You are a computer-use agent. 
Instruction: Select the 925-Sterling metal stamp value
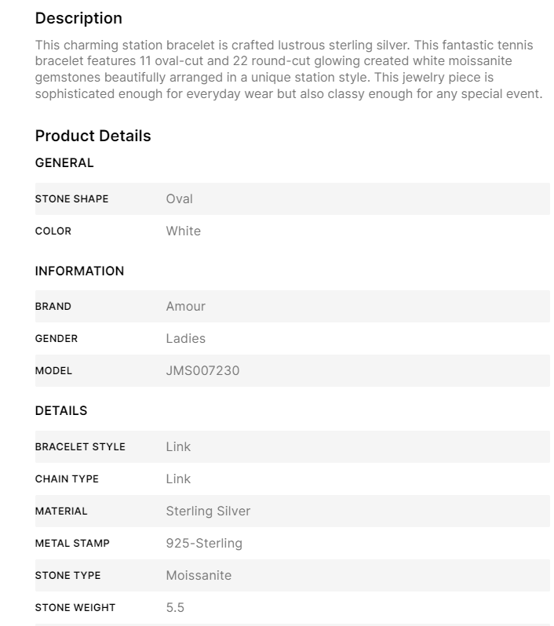204,544
